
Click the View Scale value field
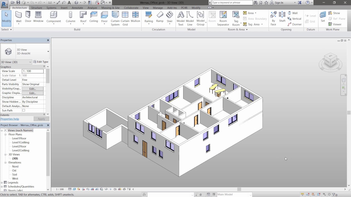tap(33, 71)
